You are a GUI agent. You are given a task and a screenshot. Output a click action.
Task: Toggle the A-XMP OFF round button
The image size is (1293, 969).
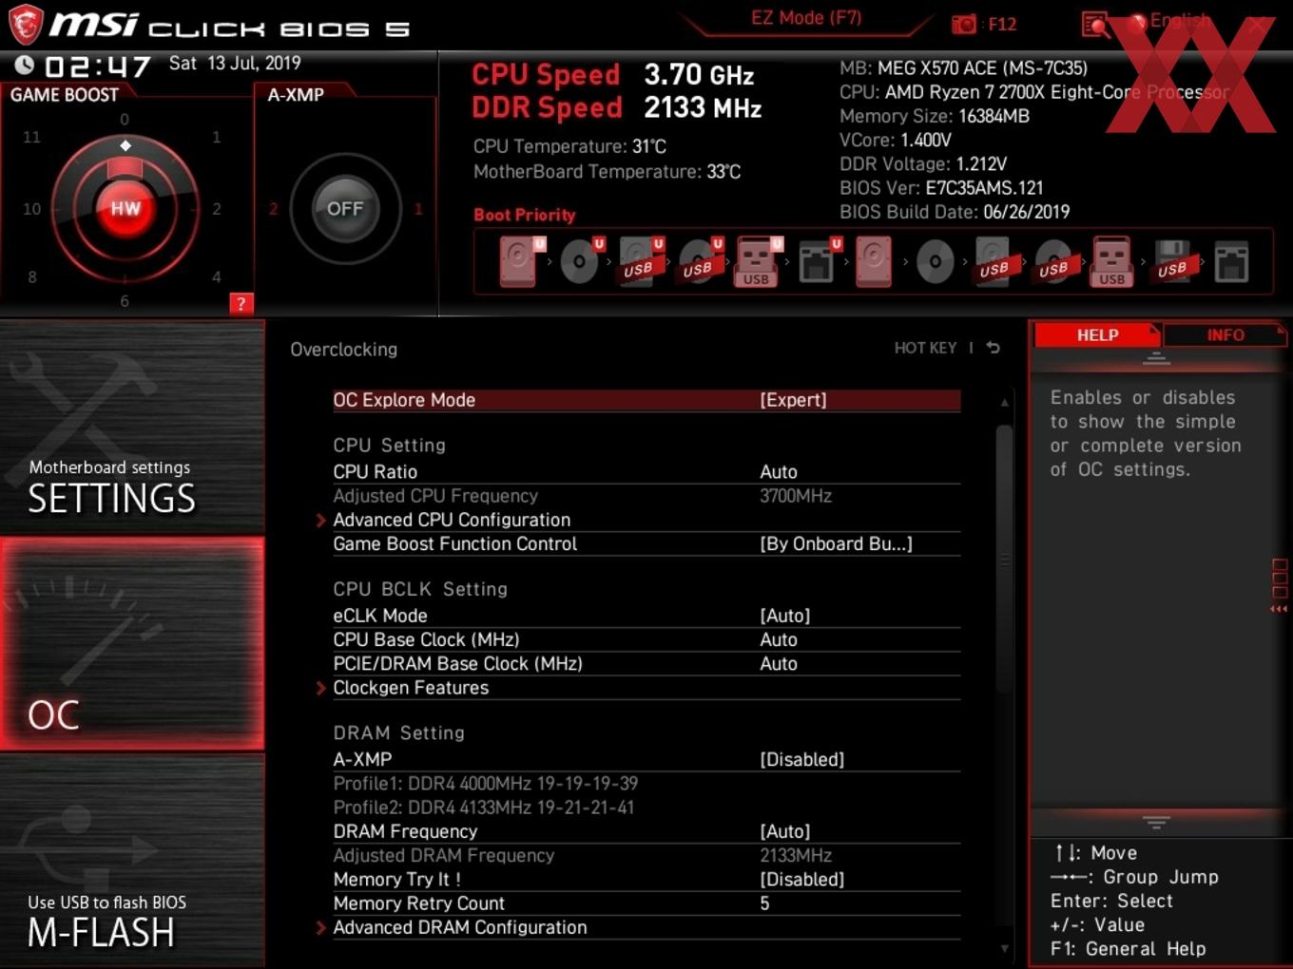pos(345,209)
